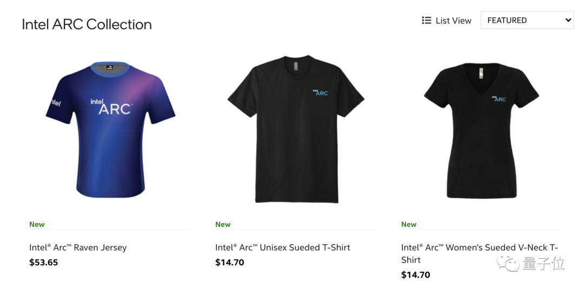Click the Intel ARC logo on the blue jersey
The width and height of the screenshot is (584, 289).
tap(111, 106)
